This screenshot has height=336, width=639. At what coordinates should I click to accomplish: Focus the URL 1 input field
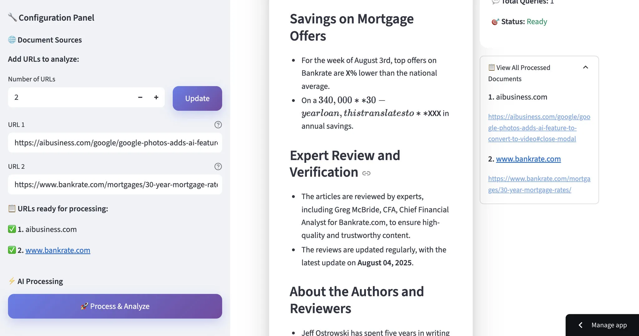[x=115, y=143]
